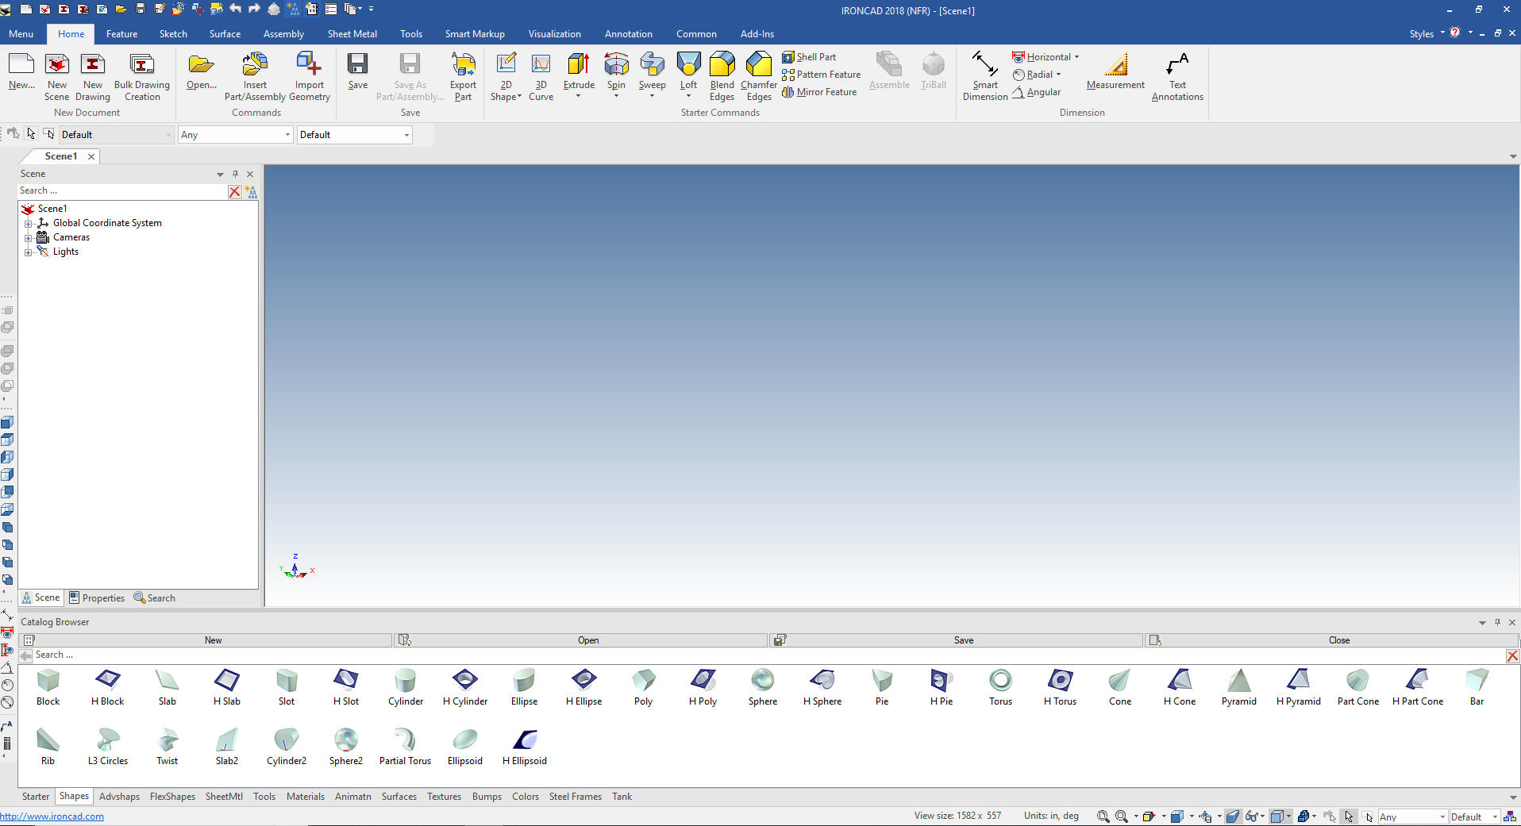This screenshot has width=1521, height=826.
Task: Expand Global Coordinate System tree node
Action: (x=29, y=224)
